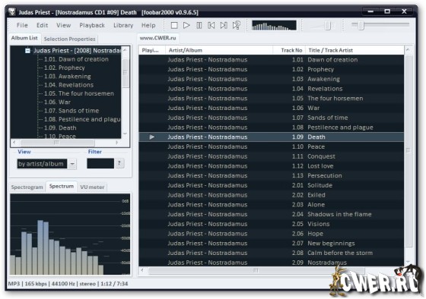This screenshot has width=426, height=299.
Task: Click the filter help question mark button
Action: pyautogui.click(x=119, y=163)
